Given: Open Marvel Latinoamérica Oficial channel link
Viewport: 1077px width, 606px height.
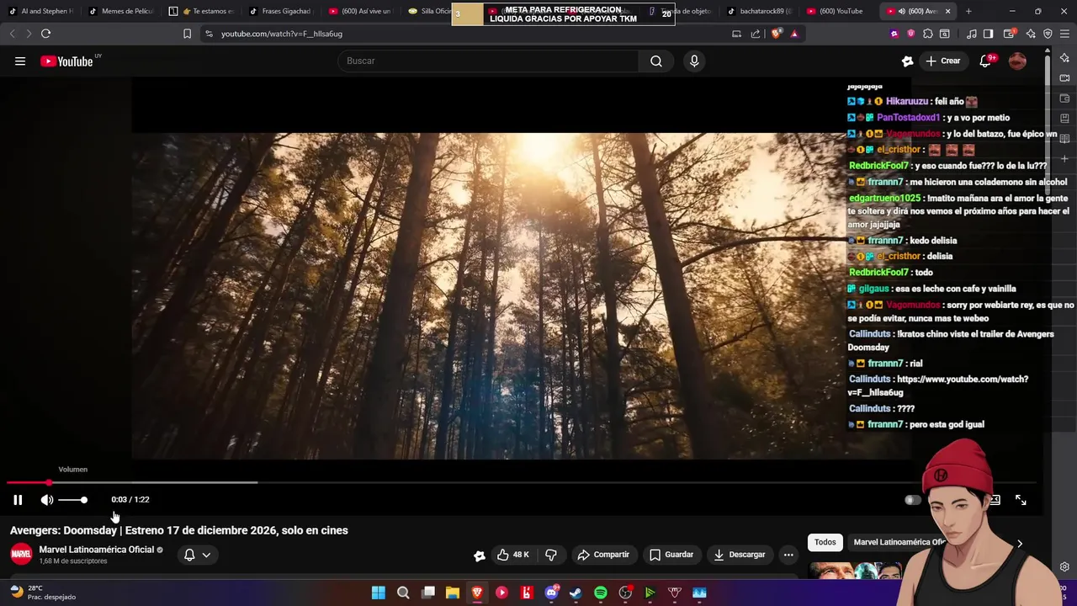Looking at the screenshot, I should 97,550.
